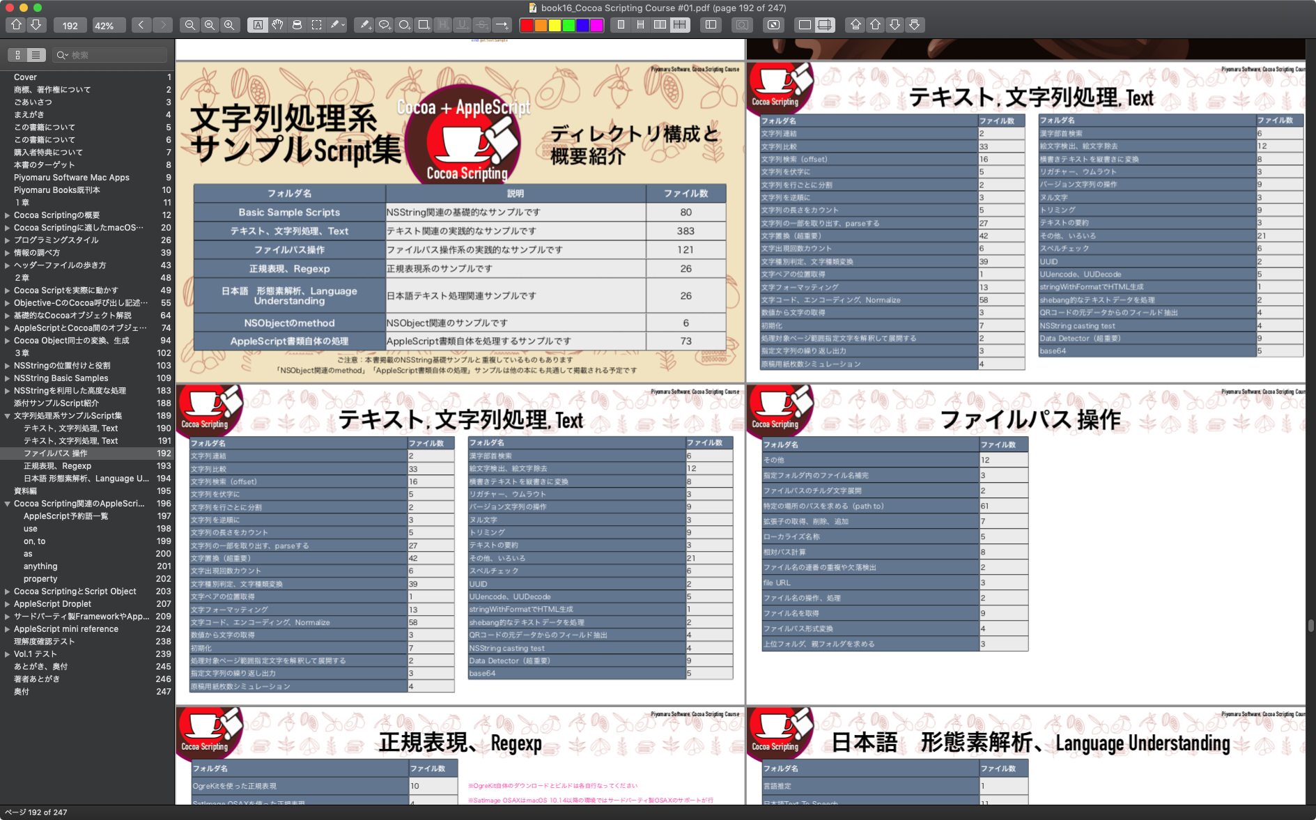The width and height of the screenshot is (1316, 820).
Task: Pick the yellow note color swatch
Action: [555, 25]
